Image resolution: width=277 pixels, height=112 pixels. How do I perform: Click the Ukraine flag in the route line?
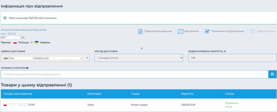click(x=36, y=42)
